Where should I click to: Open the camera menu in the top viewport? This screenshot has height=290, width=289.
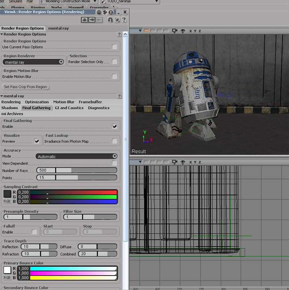click(174, 31)
